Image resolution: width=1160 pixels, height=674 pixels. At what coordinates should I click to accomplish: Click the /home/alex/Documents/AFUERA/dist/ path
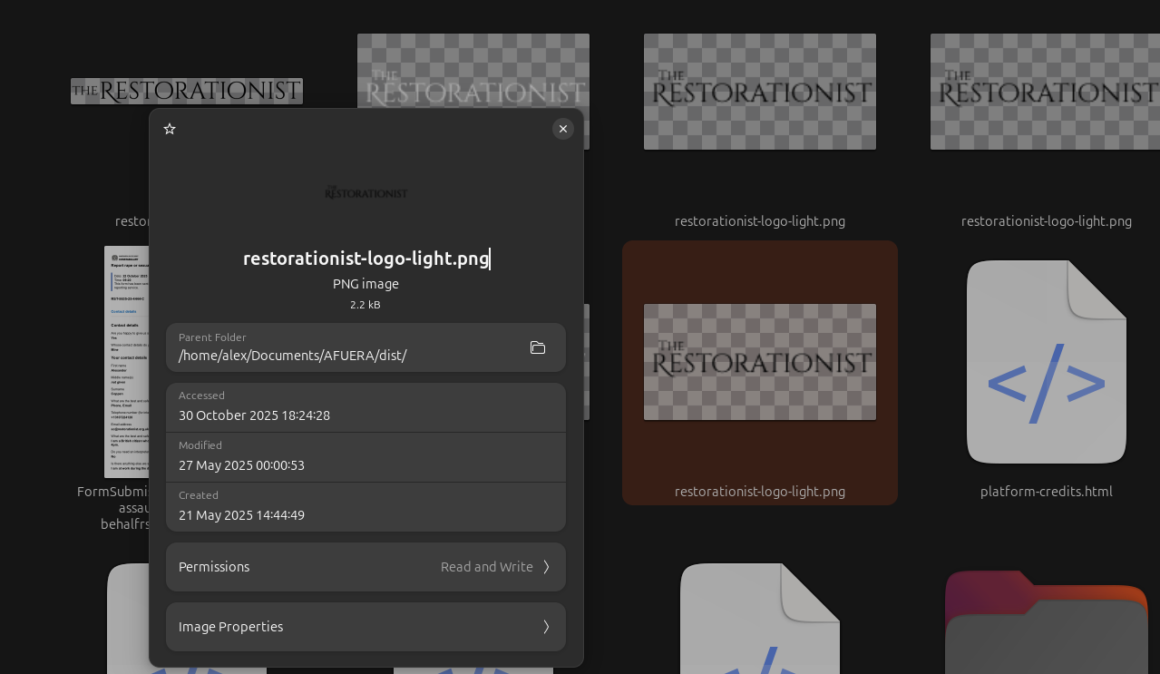[292, 356]
